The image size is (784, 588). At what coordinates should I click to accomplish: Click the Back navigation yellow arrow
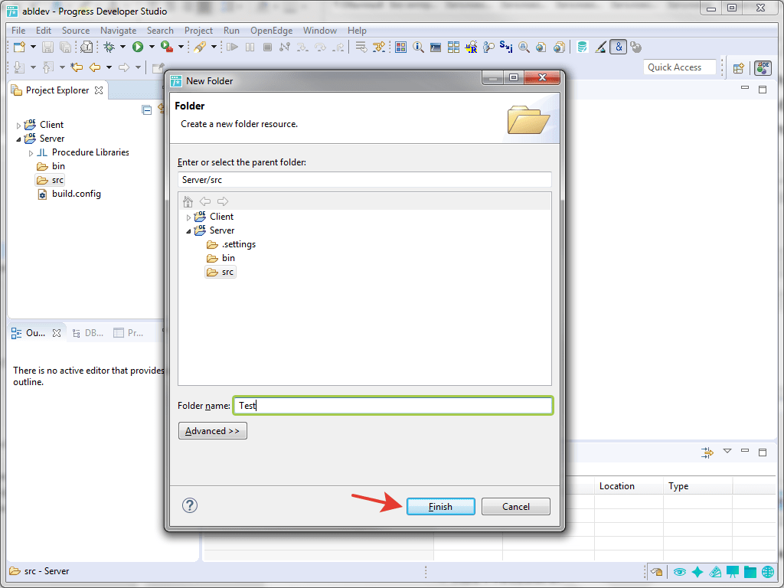pyautogui.click(x=95, y=67)
